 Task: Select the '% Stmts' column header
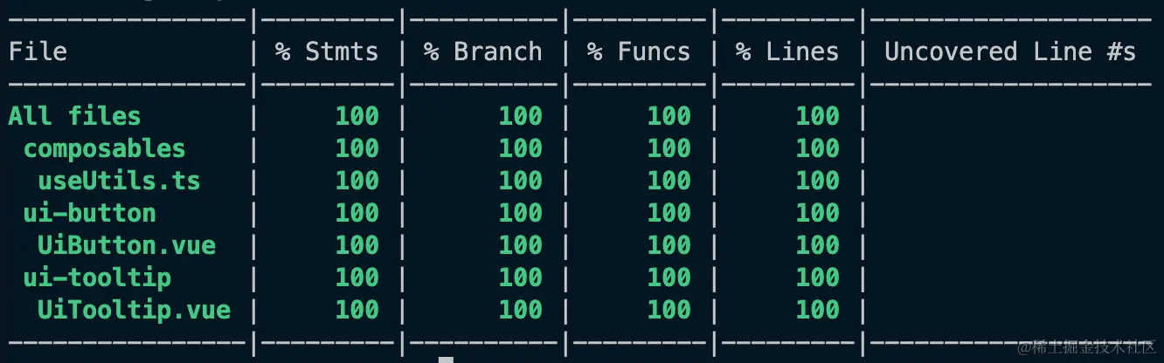(x=327, y=51)
